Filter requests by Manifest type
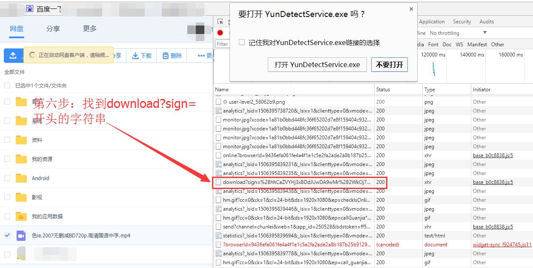Image resolution: width=533 pixels, height=268 pixels. click(477, 44)
